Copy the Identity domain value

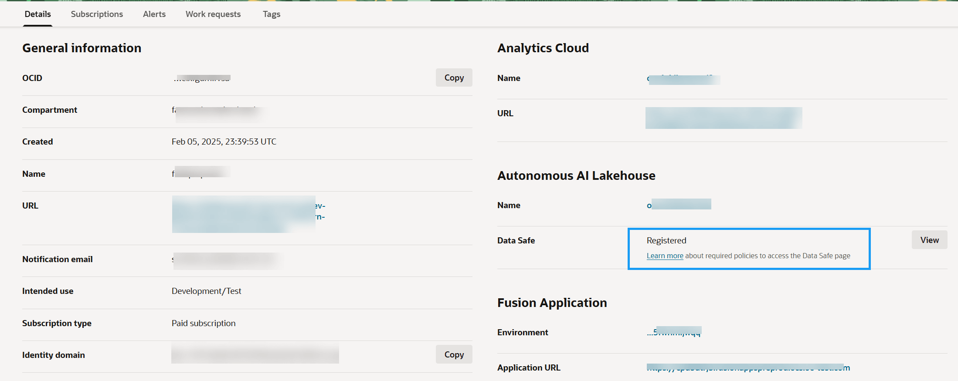(x=454, y=354)
